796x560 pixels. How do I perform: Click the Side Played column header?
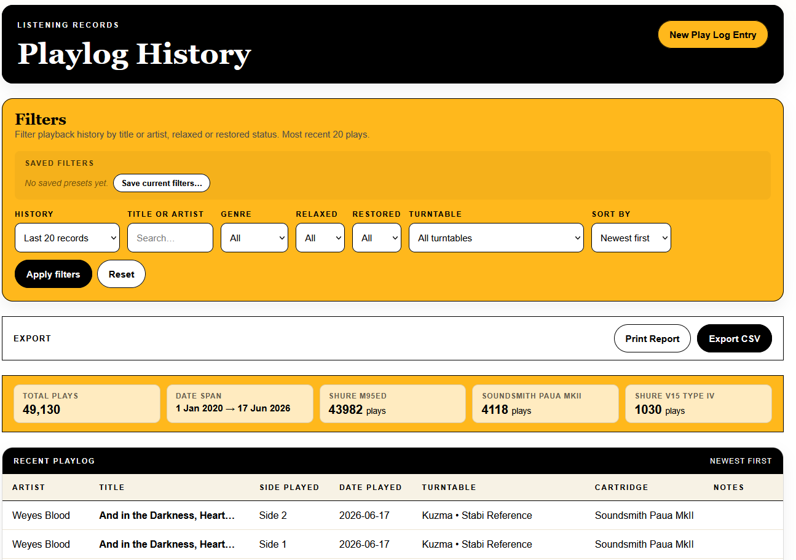coord(289,487)
